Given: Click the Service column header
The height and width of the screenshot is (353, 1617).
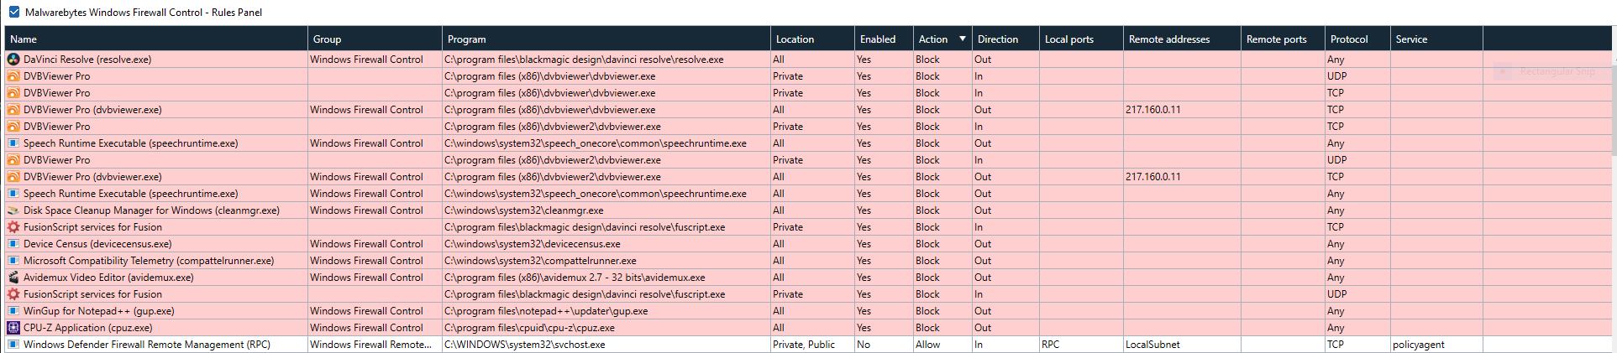Looking at the screenshot, I should pos(1436,39).
